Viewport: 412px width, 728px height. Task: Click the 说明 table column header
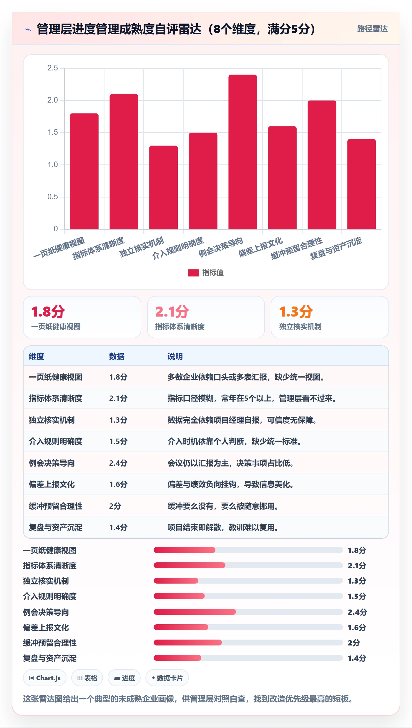click(x=175, y=356)
